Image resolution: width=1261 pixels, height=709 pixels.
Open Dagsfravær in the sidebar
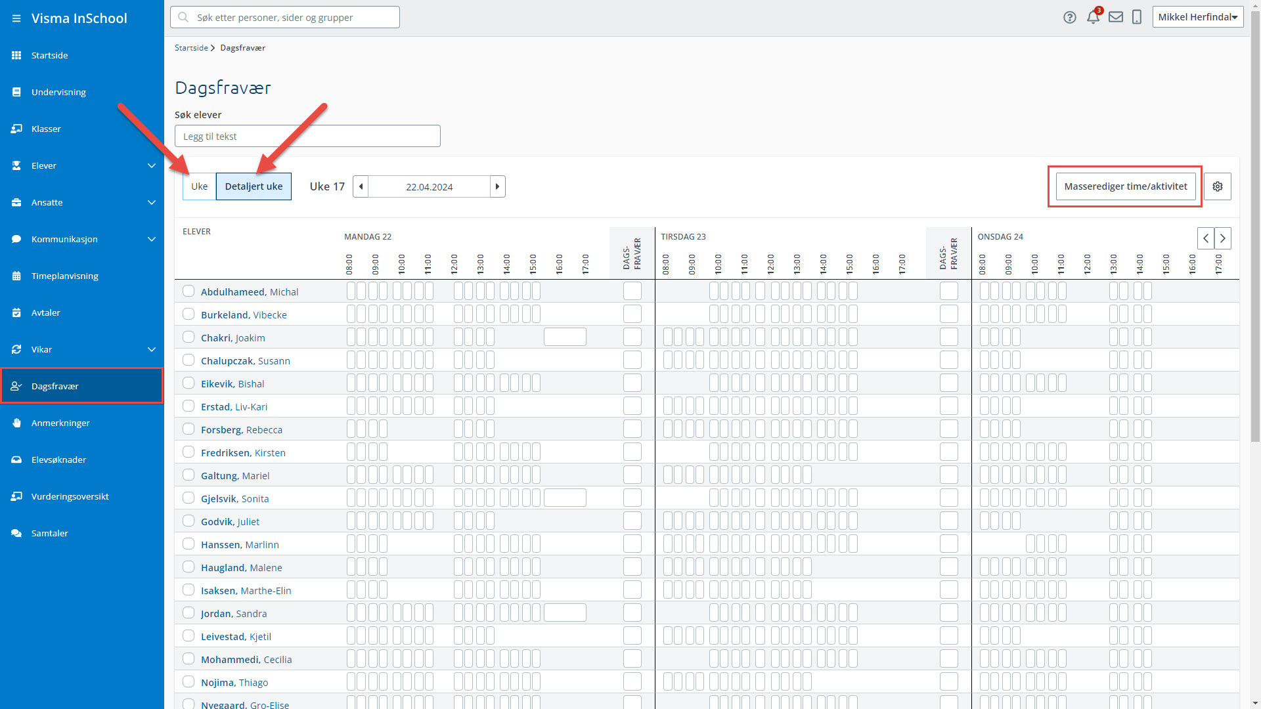[81, 386]
